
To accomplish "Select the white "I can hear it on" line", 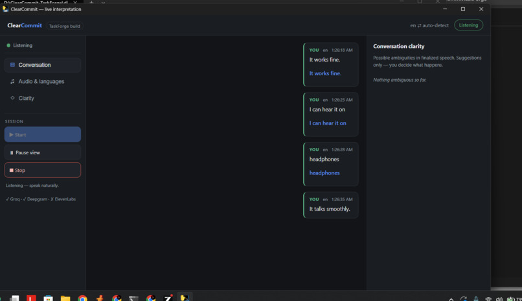I will tap(327, 110).
